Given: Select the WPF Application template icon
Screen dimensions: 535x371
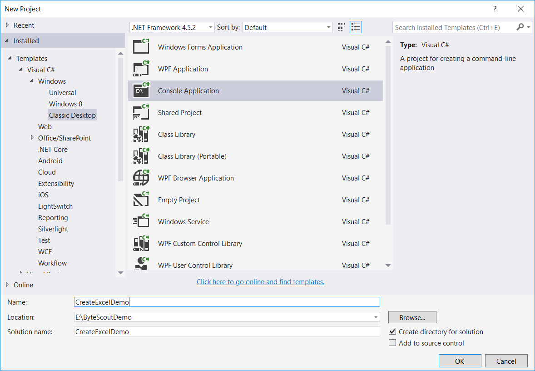Looking at the screenshot, I should click(x=141, y=69).
